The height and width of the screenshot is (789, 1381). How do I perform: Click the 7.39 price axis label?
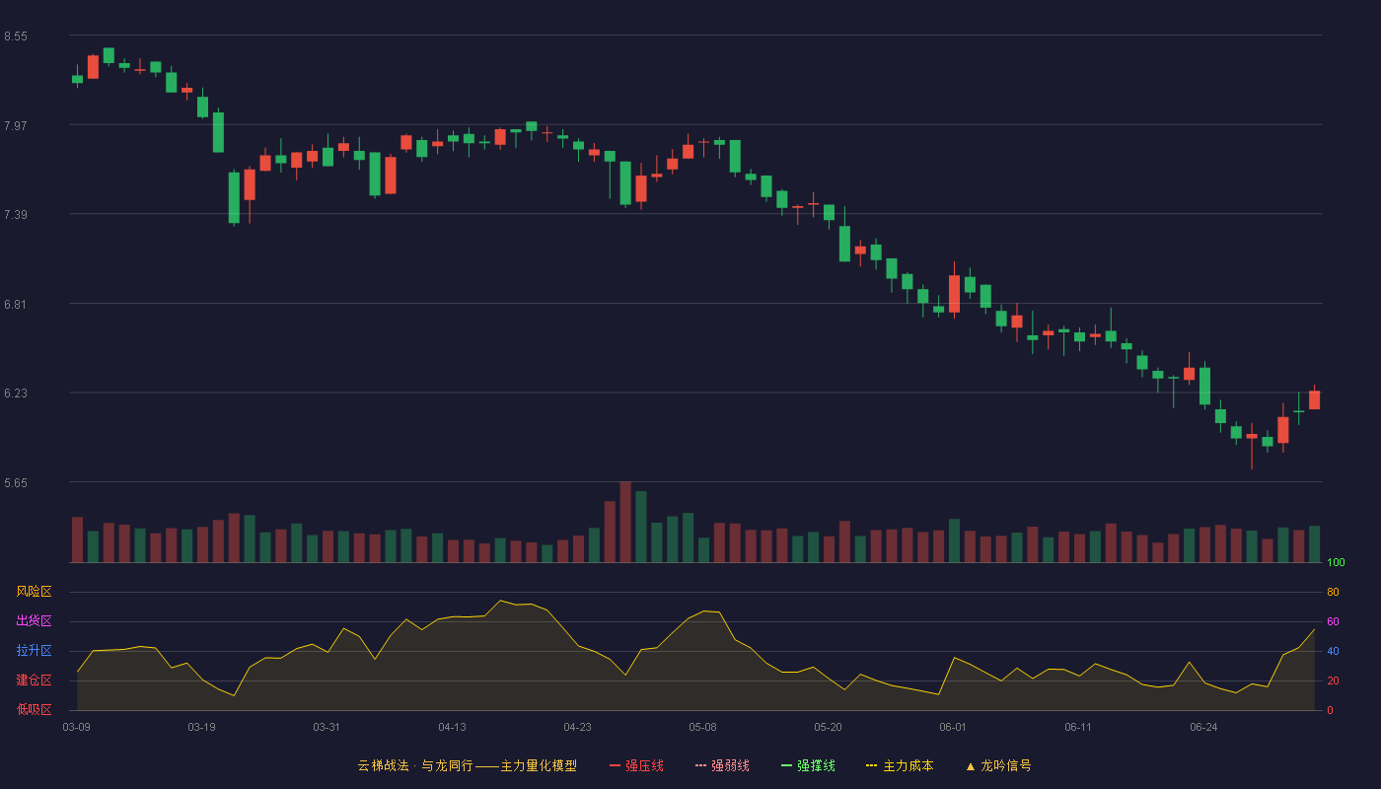(16, 215)
